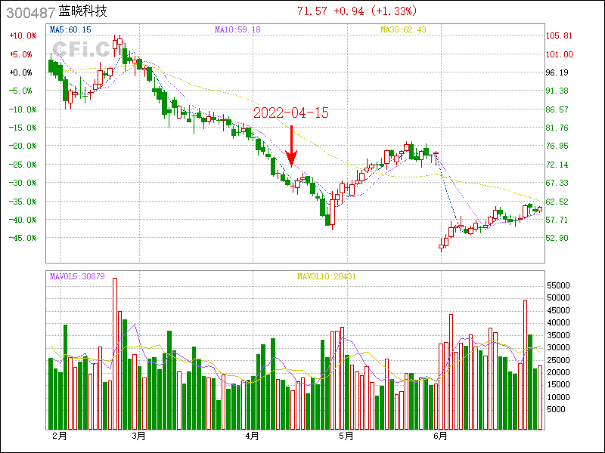Click the 55000 volume axis label

(560, 285)
